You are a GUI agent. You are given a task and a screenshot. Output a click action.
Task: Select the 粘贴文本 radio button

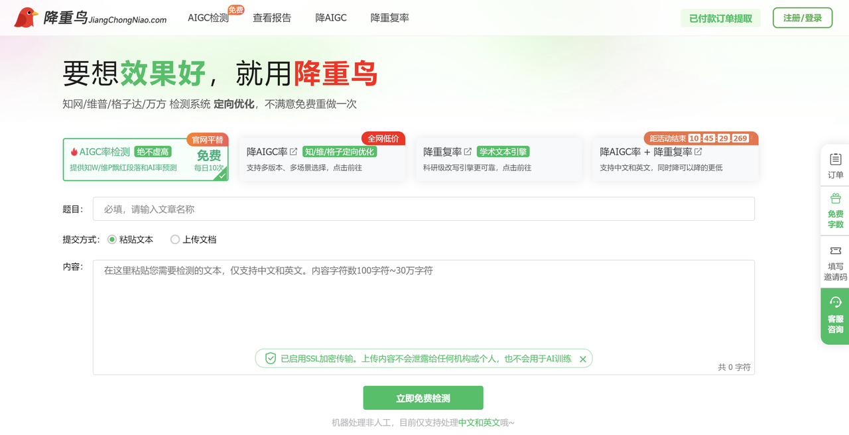112,239
